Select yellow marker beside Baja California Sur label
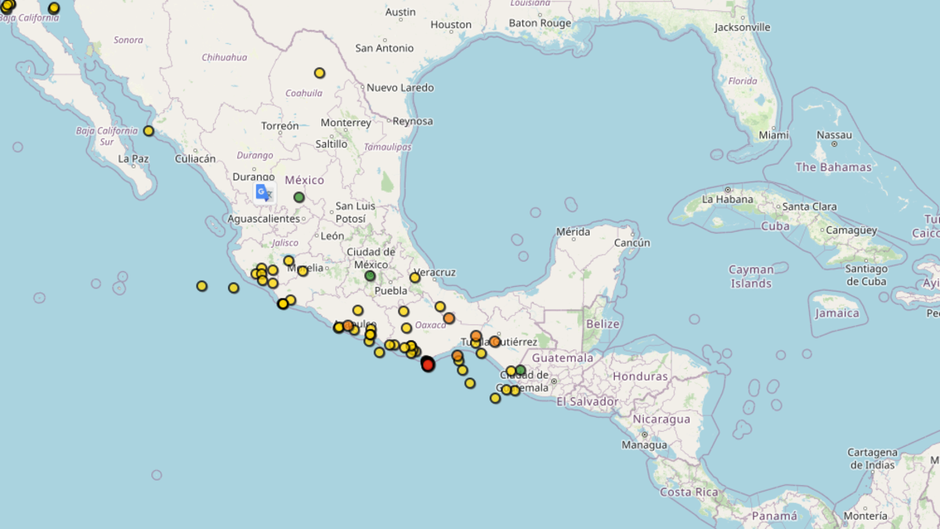This screenshot has width=940, height=529. click(149, 131)
